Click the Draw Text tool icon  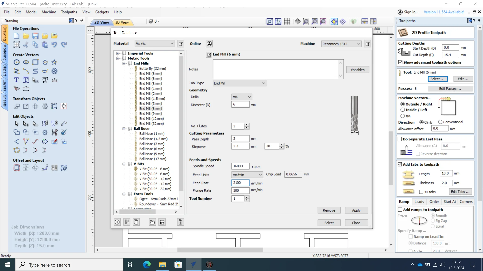pos(17,80)
